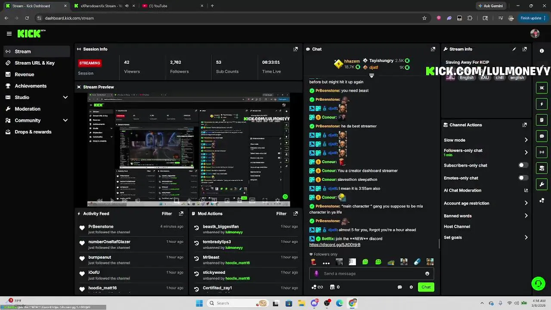Pop out the Mod Actions panel
The image size is (551, 310).
pyautogui.click(x=296, y=214)
